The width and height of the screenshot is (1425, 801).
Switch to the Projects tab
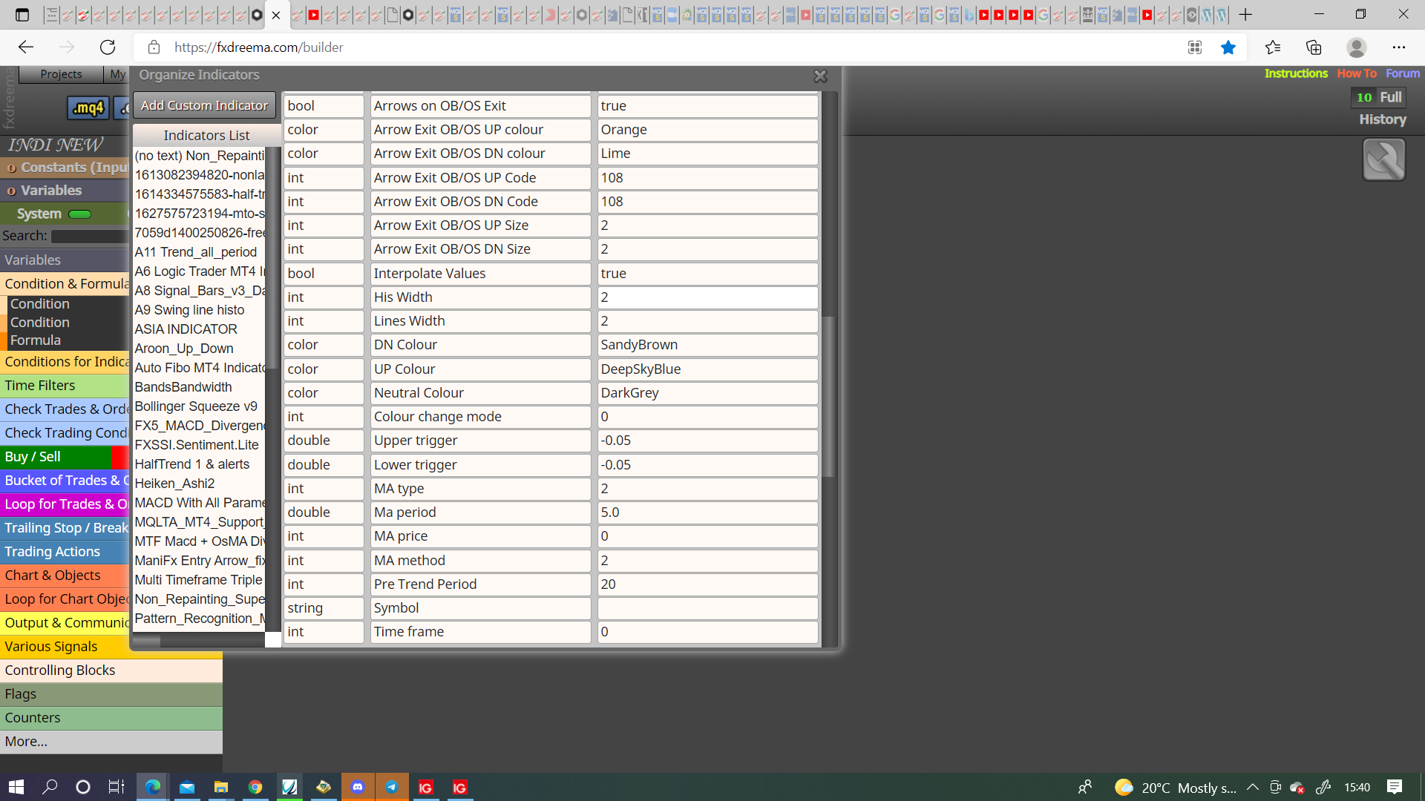click(61, 74)
